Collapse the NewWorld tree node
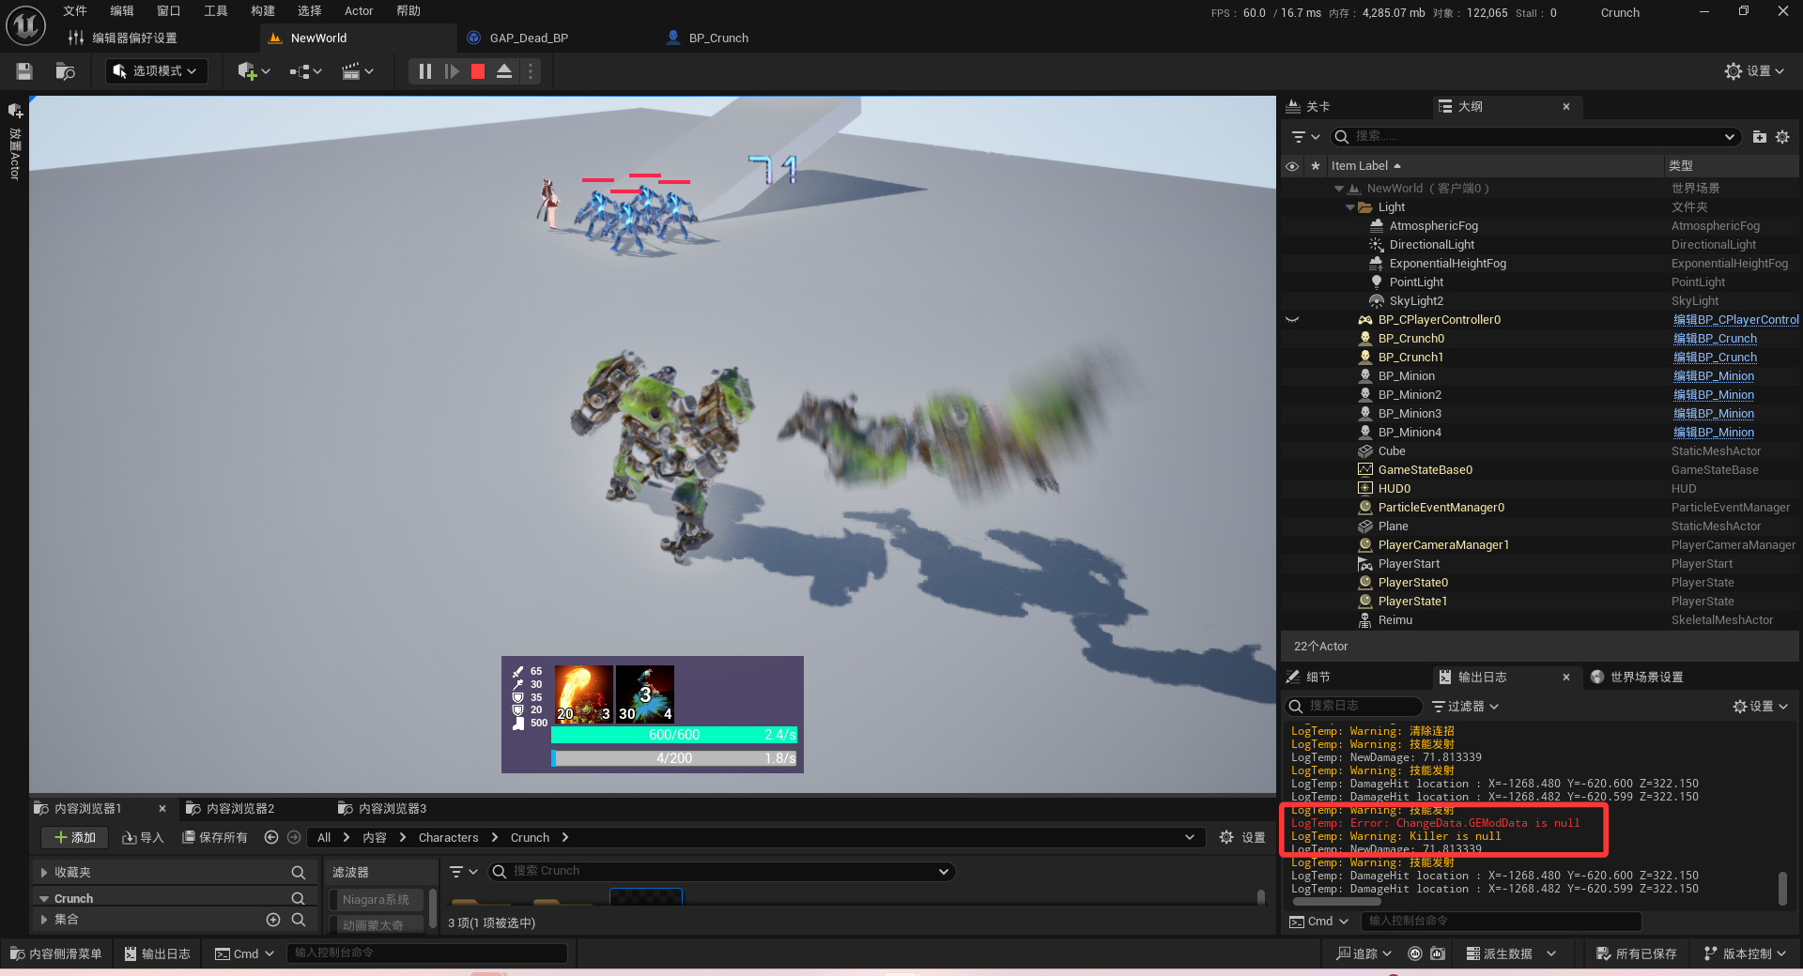Viewport: 1803px width, 976px height. [x=1339, y=189]
